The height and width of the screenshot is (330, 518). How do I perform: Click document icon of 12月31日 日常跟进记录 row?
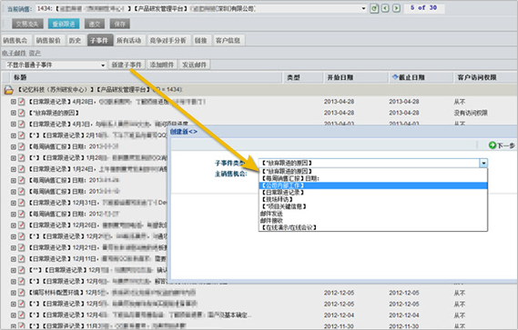click(22, 203)
